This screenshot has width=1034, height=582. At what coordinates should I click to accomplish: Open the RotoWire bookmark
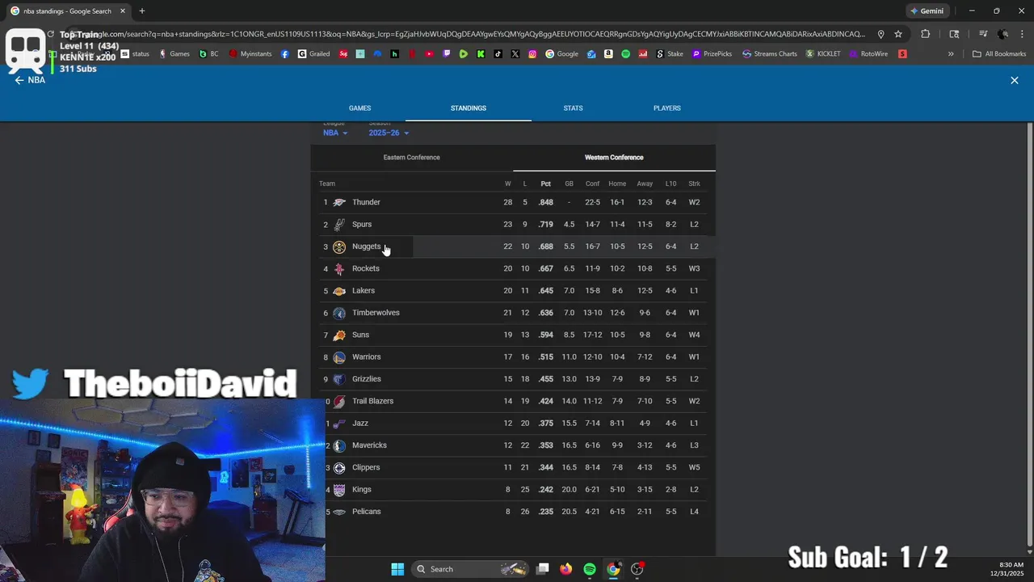[x=868, y=54]
